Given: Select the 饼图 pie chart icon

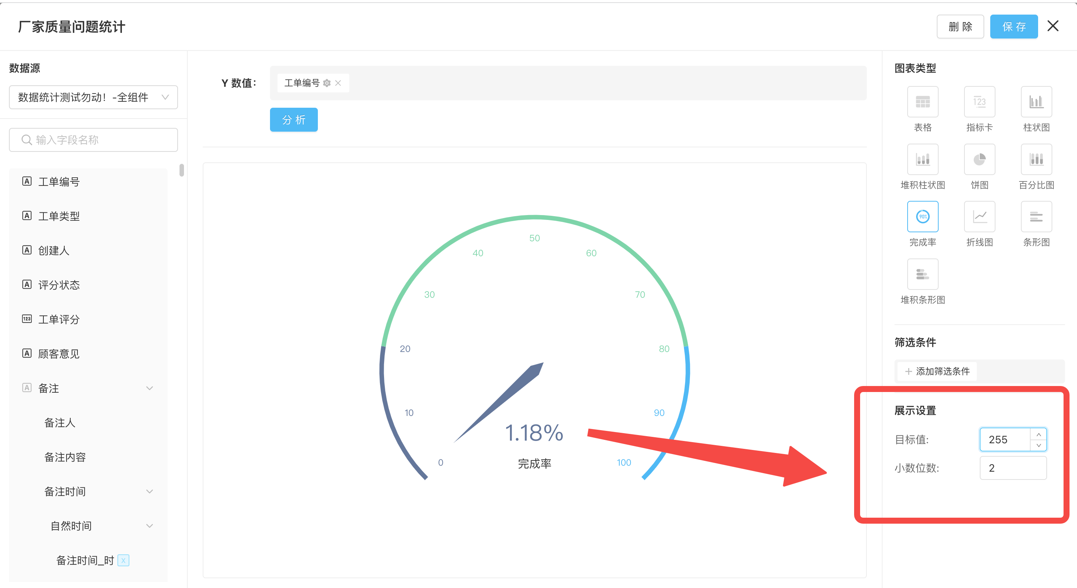Looking at the screenshot, I should coord(979,159).
